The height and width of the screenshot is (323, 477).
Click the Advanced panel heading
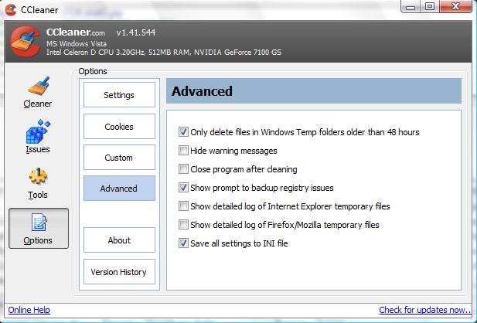202,91
